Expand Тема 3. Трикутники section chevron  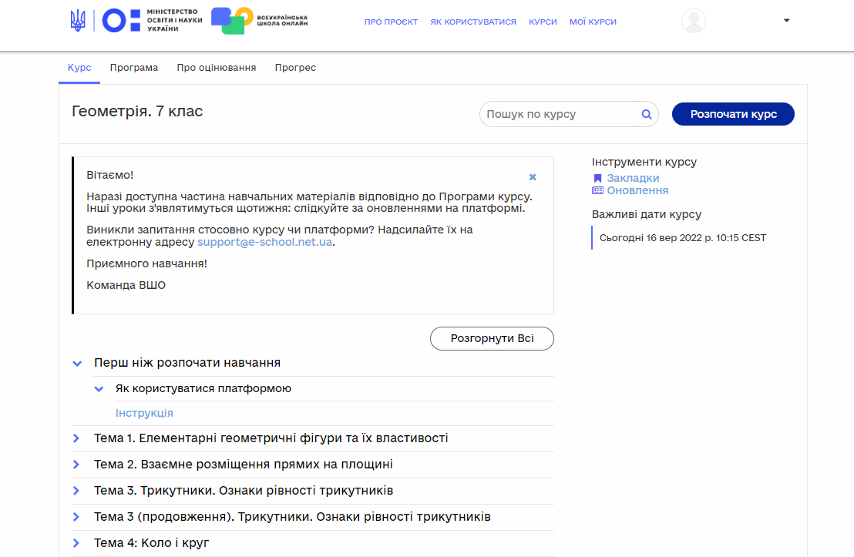[x=76, y=491]
